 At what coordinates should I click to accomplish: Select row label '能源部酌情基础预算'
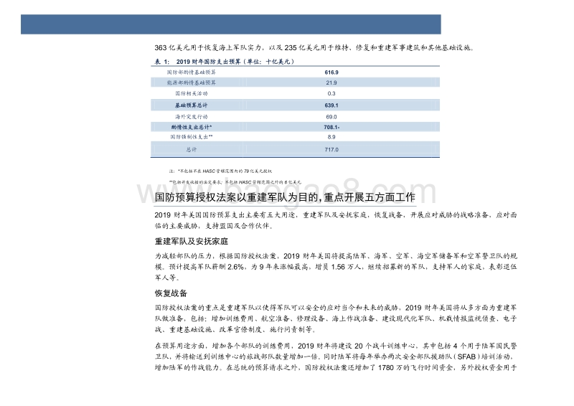[x=192, y=82]
